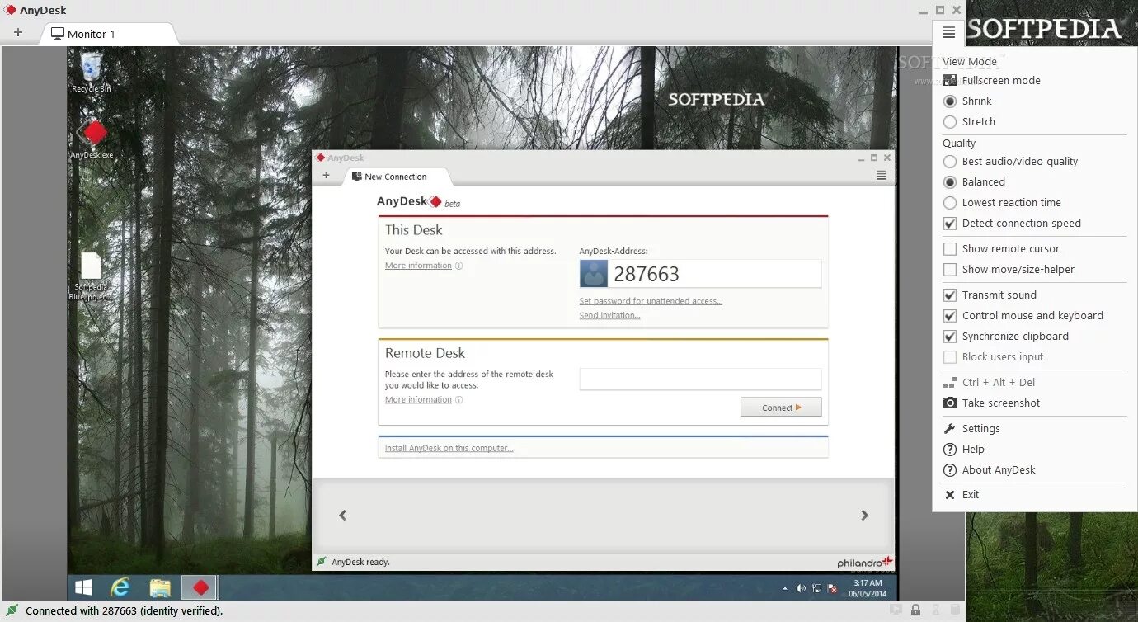Image resolution: width=1138 pixels, height=622 pixels.
Task: Click the Settings wrench icon
Action: (x=950, y=428)
